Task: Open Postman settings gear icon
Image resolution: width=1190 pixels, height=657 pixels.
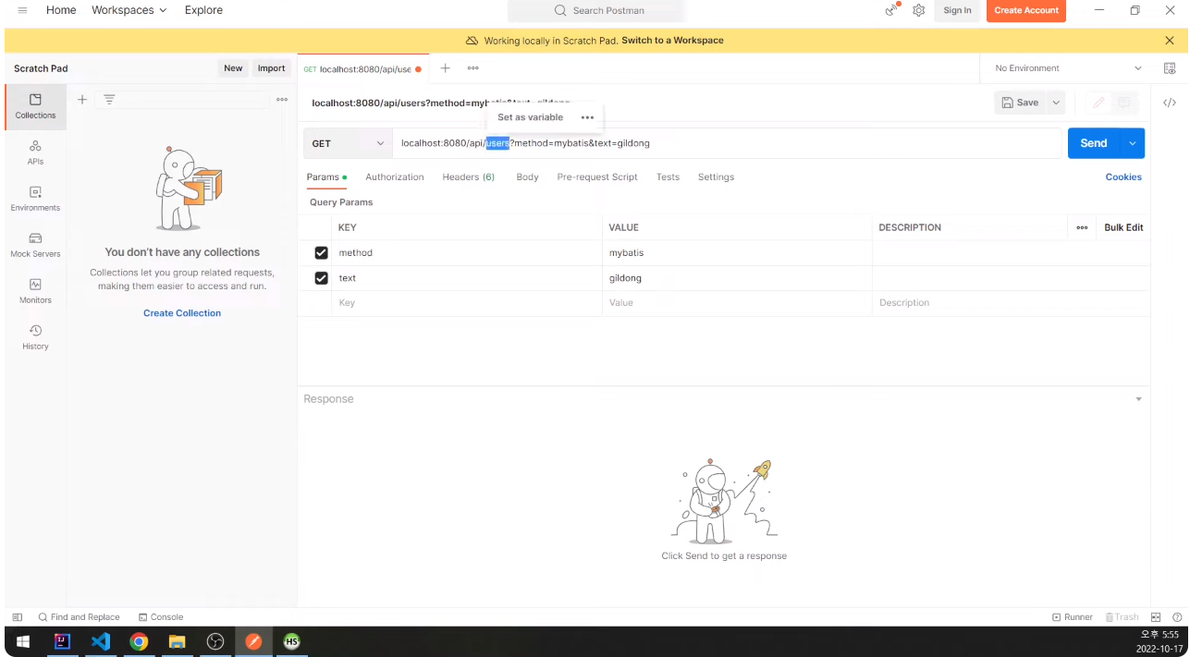Action: [x=918, y=10]
